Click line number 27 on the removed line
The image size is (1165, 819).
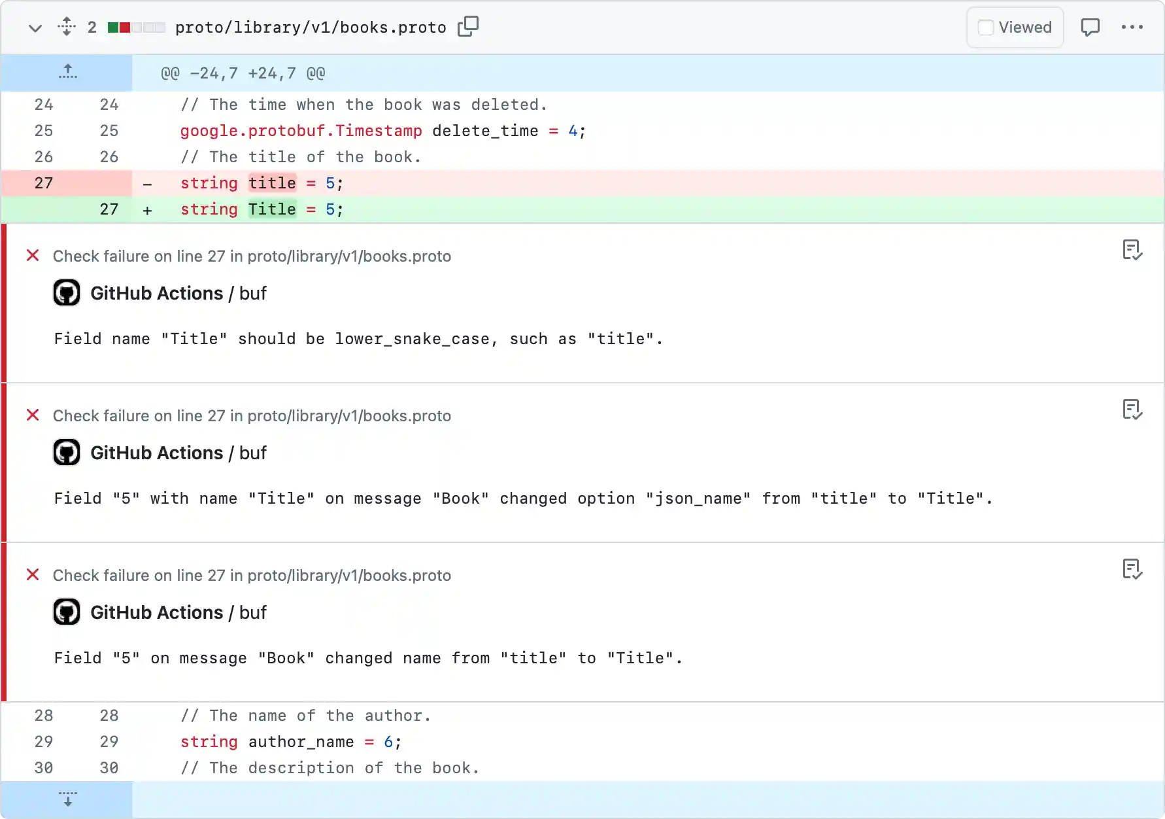(44, 183)
